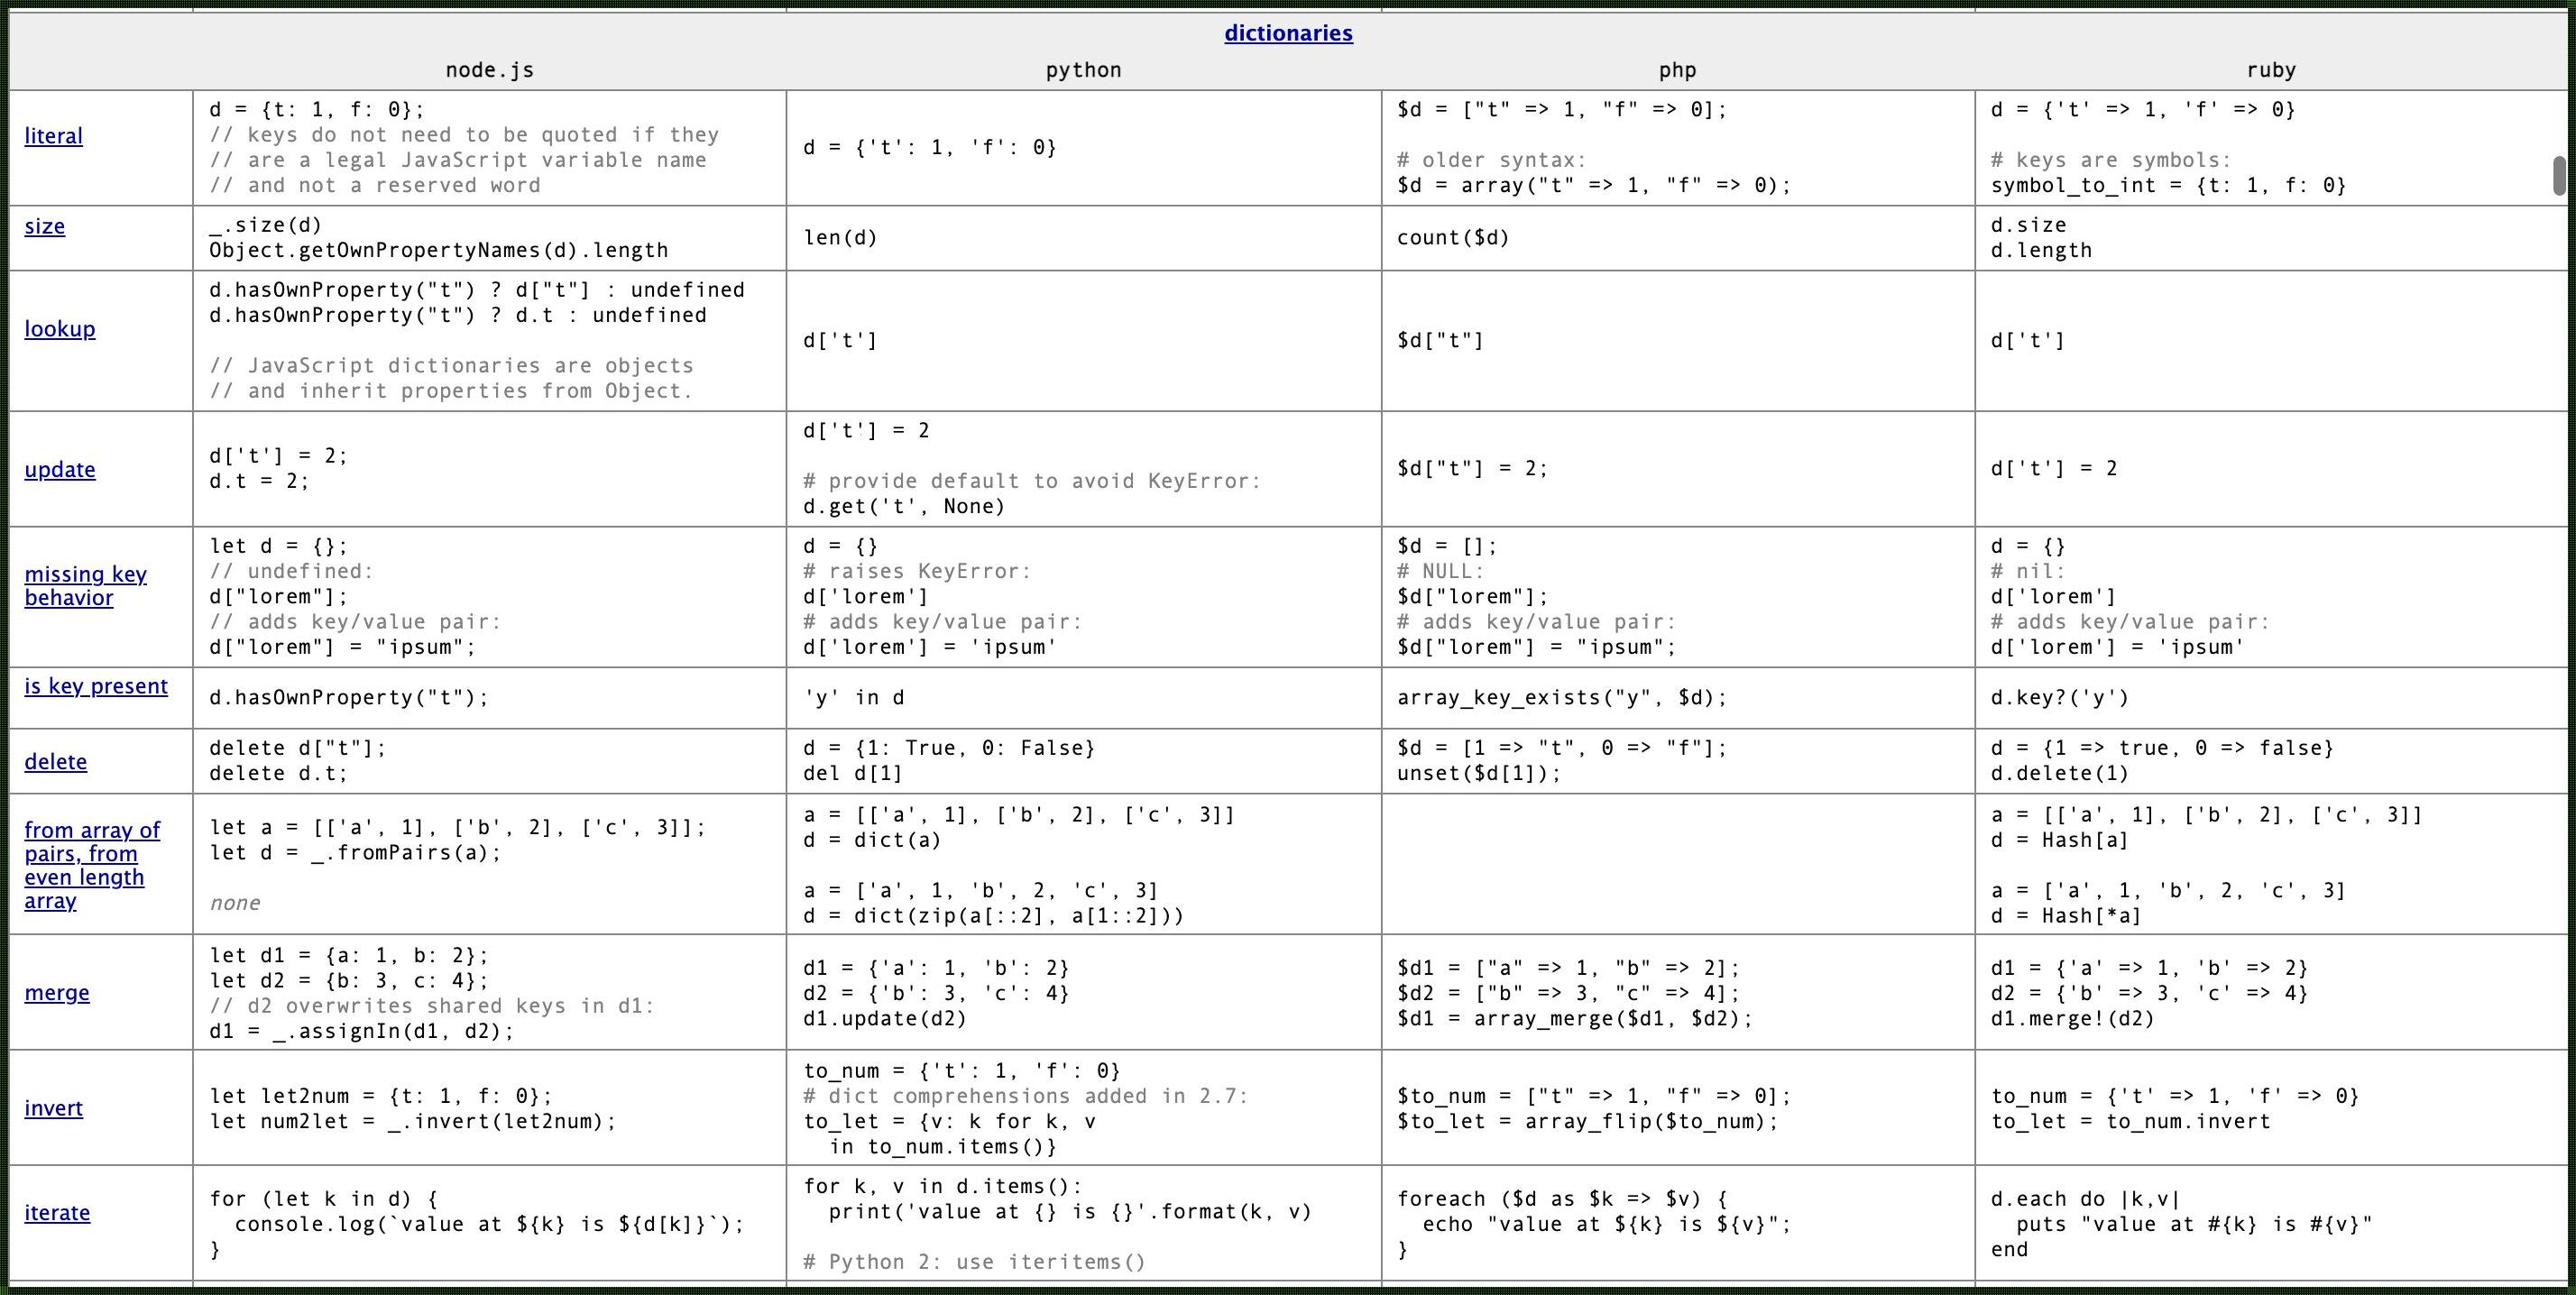The image size is (2576, 1295).
Task: Click php text $to_let = array_flip($to_num);
Action: tap(1588, 1122)
